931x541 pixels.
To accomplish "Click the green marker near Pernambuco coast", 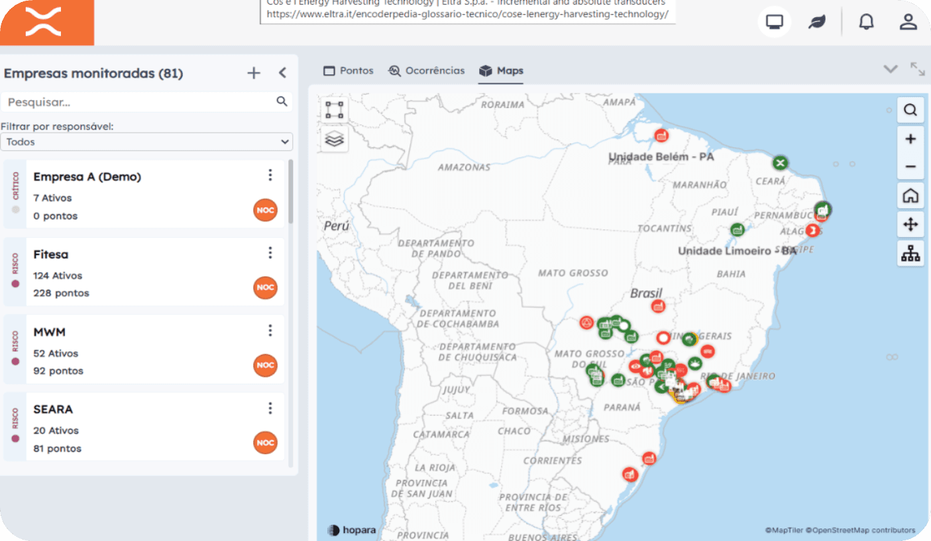I will pyautogui.click(x=823, y=210).
